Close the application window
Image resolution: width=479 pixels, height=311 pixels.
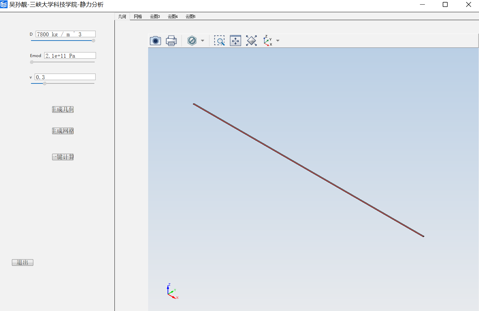(468, 5)
